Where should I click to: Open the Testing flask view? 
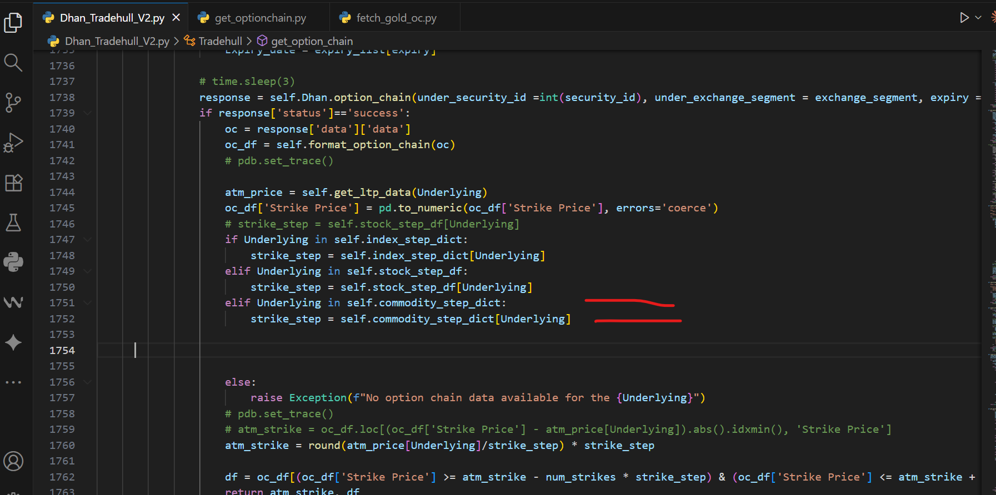click(13, 223)
